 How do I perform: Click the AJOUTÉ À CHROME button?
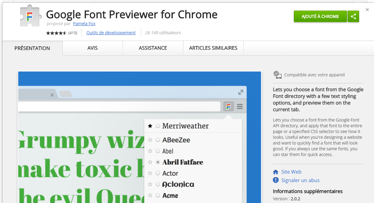tap(320, 17)
